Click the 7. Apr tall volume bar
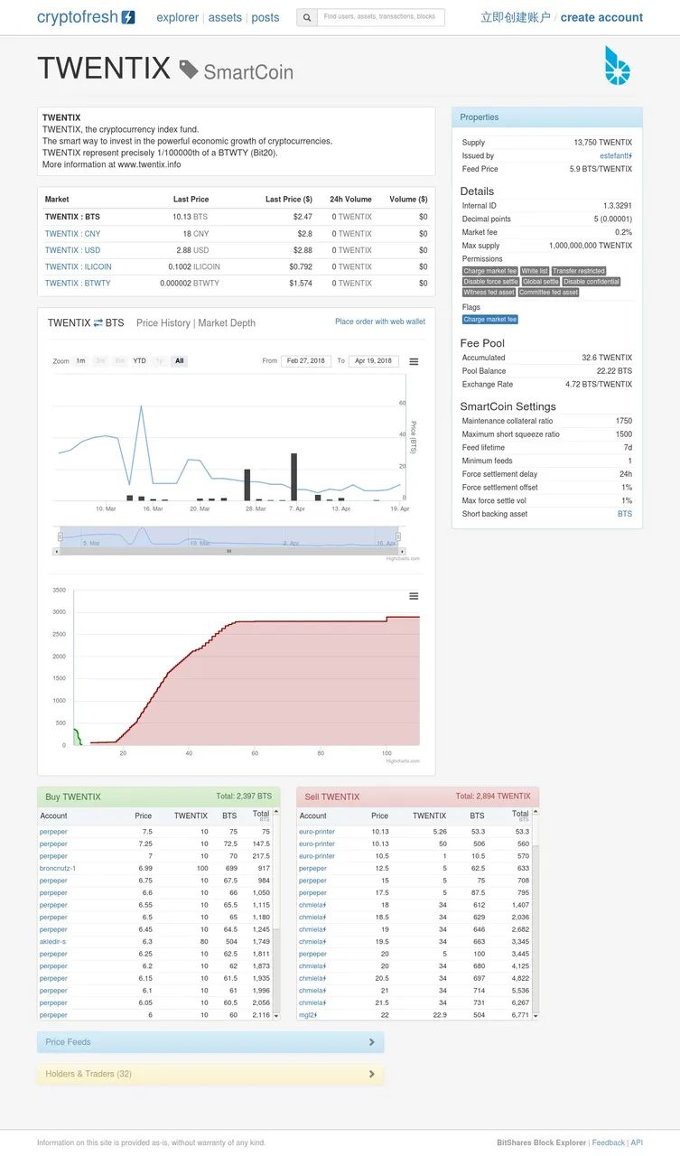The image size is (680, 1156). [293, 477]
